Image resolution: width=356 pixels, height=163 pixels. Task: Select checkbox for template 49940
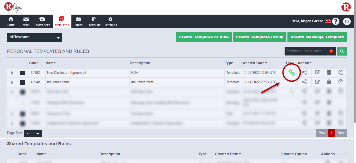[23, 82]
